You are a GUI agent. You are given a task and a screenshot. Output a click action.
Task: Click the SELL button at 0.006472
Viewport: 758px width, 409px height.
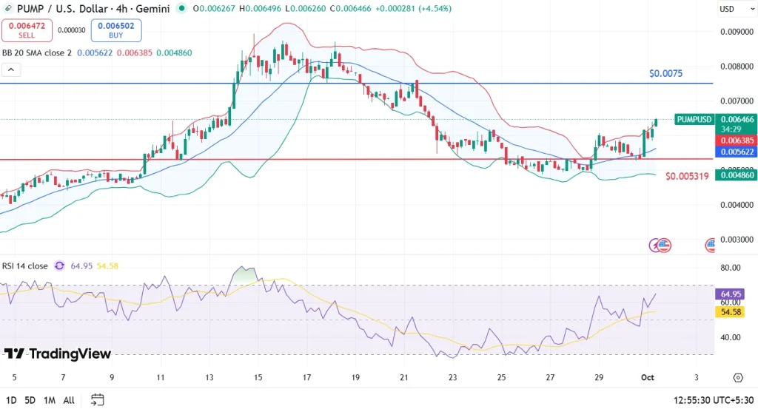(26, 30)
